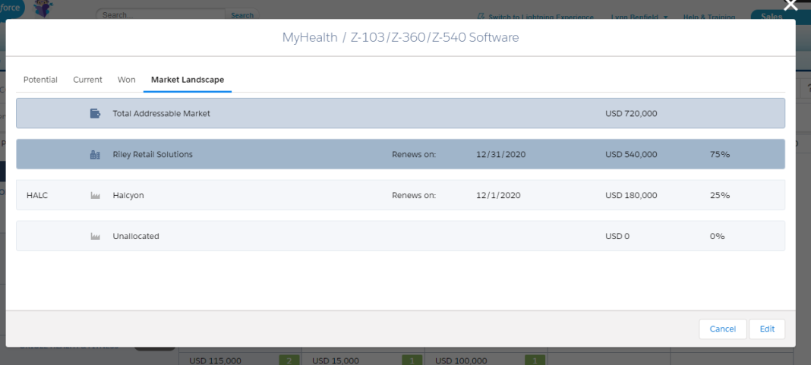Viewport: 811px width, 365px height.
Task: Click the USD 180,000 amount
Action: [x=631, y=196]
